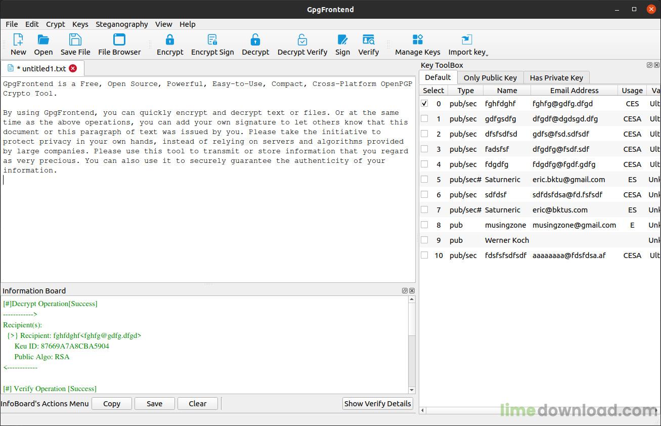Click the Decrypt unlock icon
This screenshot has height=426, width=661.
pos(255,40)
